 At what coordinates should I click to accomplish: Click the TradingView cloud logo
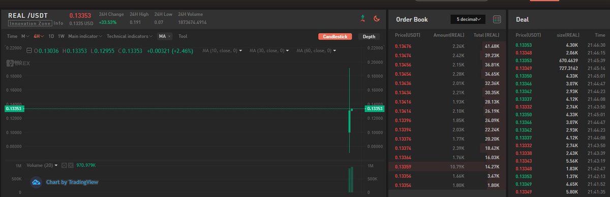point(36,182)
